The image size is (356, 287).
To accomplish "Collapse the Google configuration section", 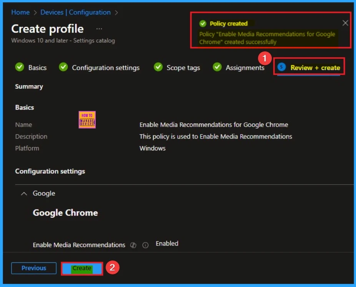I will point(24,193).
